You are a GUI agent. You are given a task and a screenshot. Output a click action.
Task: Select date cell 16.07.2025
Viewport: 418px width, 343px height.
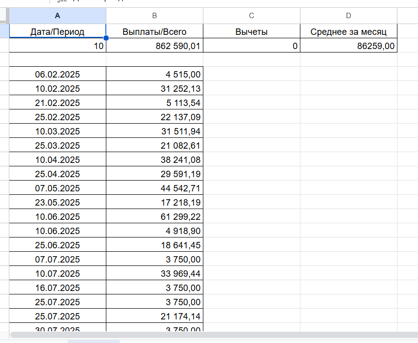(x=58, y=288)
